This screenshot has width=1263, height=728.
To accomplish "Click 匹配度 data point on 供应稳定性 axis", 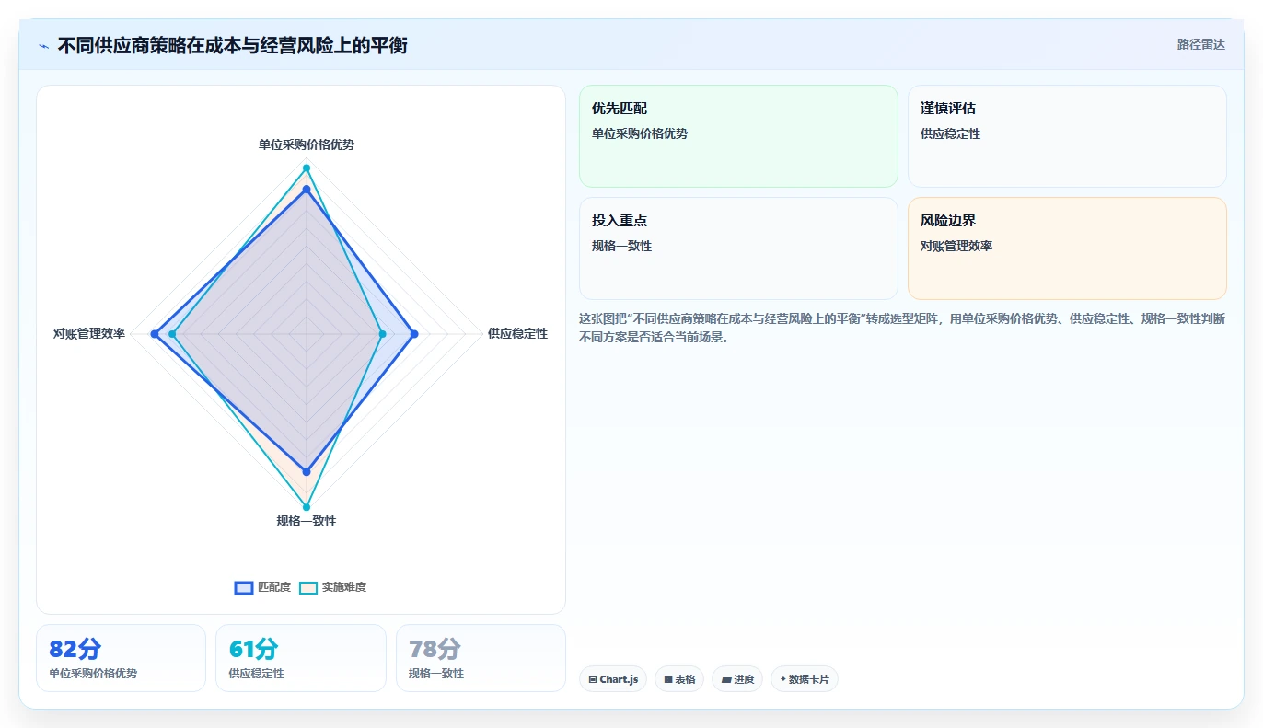I will (414, 334).
